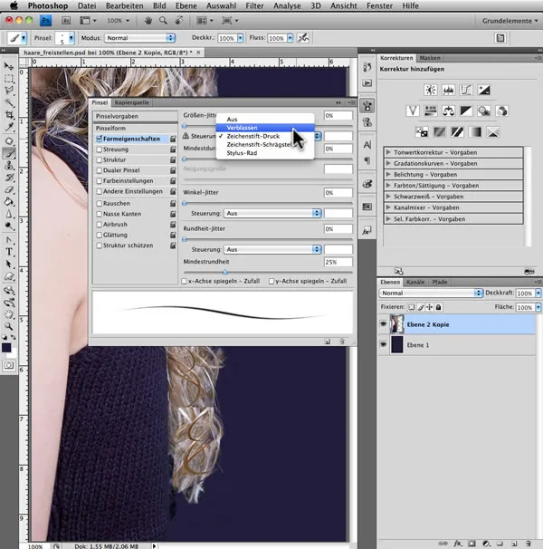The width and height of the screenshot is (543, 549).
Task: Open the Winkel-Jitter Steuerung dropdown
Action: point(272,213)
